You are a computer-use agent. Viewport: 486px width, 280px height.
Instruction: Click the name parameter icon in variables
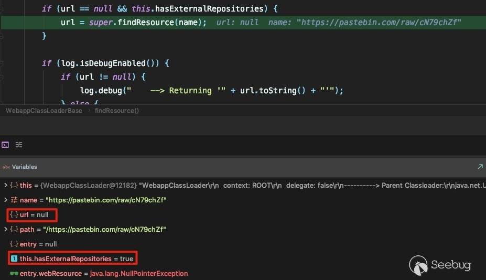[14, 200]
